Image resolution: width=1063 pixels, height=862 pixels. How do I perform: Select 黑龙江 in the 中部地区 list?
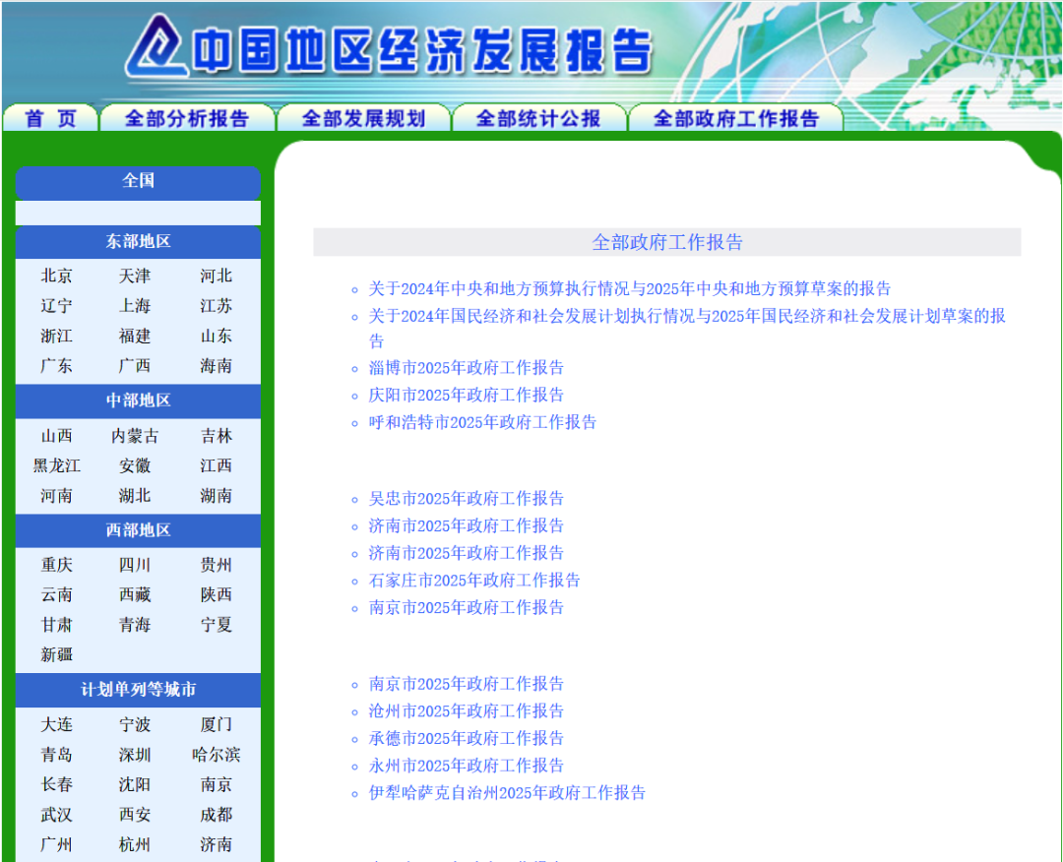point(56,465)
